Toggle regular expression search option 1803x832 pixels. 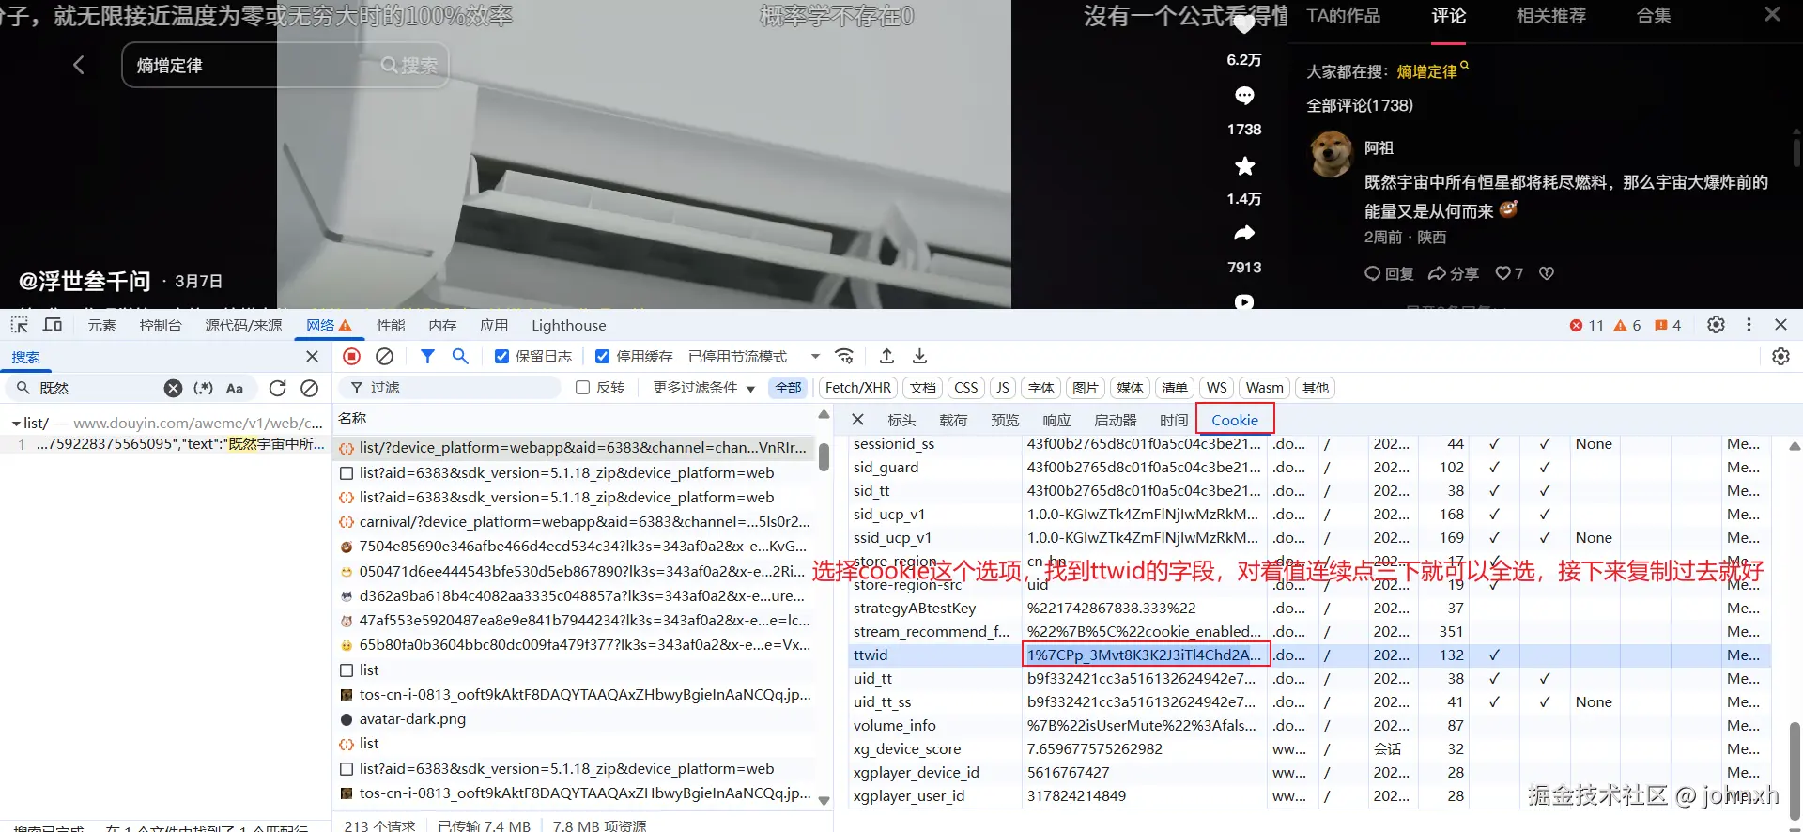click(x=203, y=388)
